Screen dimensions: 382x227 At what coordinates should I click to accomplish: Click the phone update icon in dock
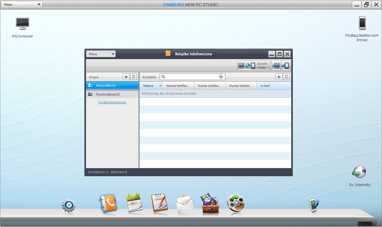[x=314, y=205]
